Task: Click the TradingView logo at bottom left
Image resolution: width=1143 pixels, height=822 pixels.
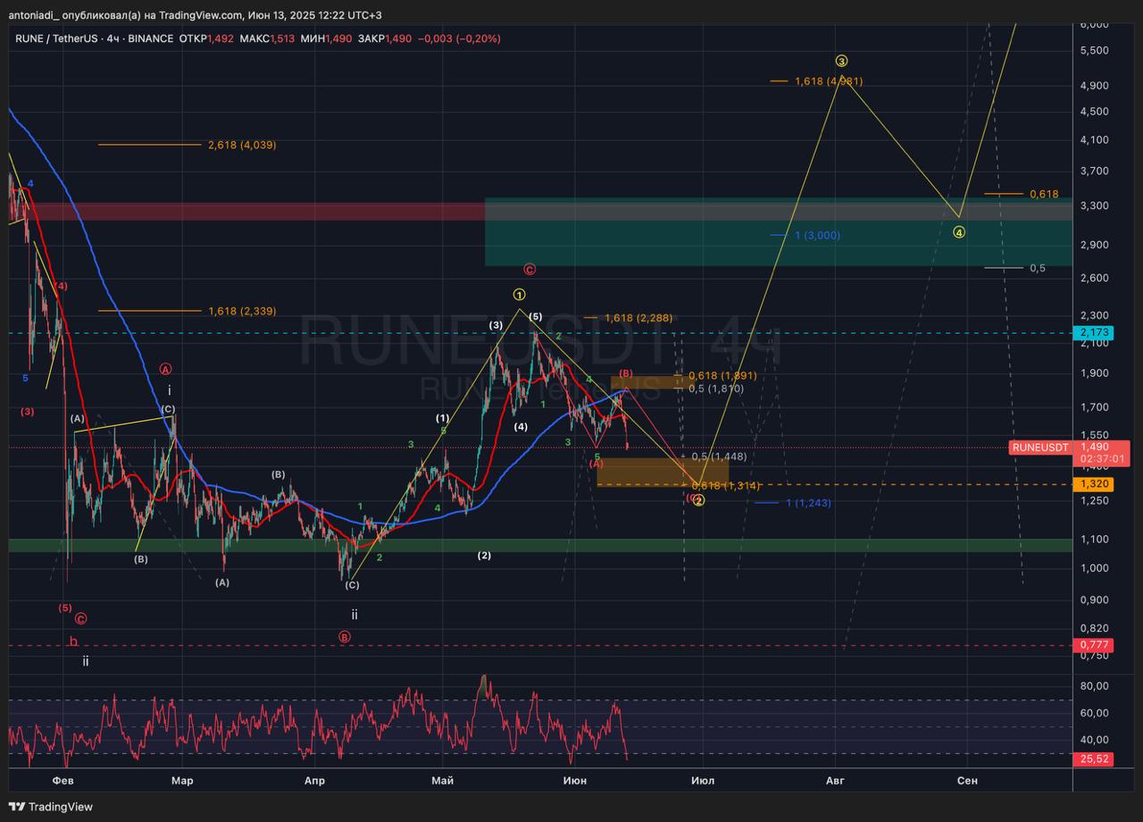Action: [51, 807]
